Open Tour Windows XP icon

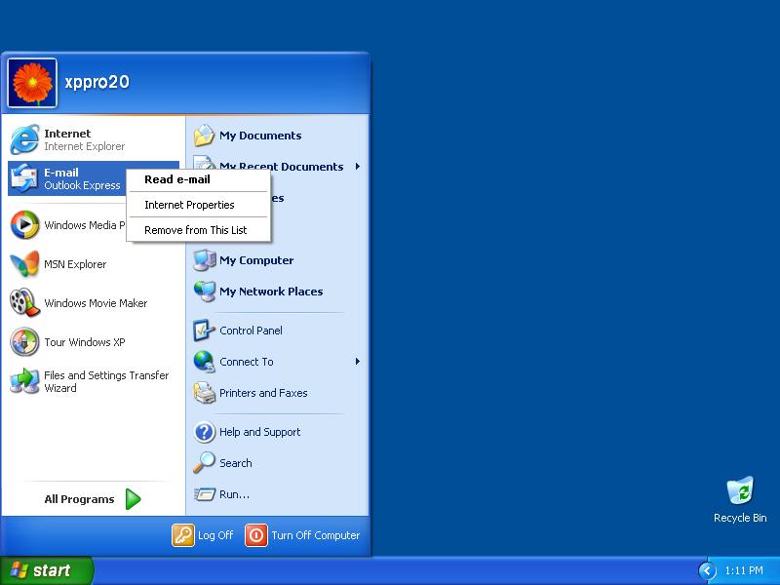pyautogui.click(x=24, y=342)
